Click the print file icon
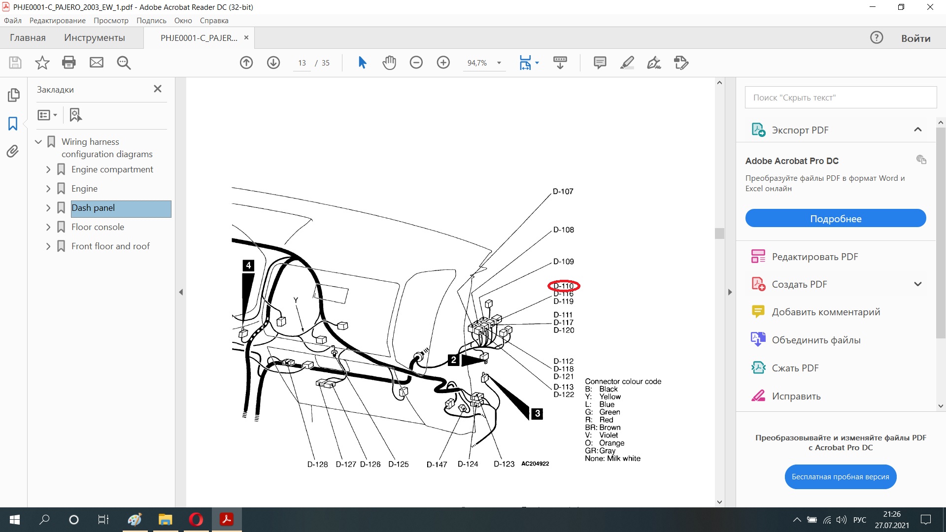The image size is (946, 532). [69, 63]
